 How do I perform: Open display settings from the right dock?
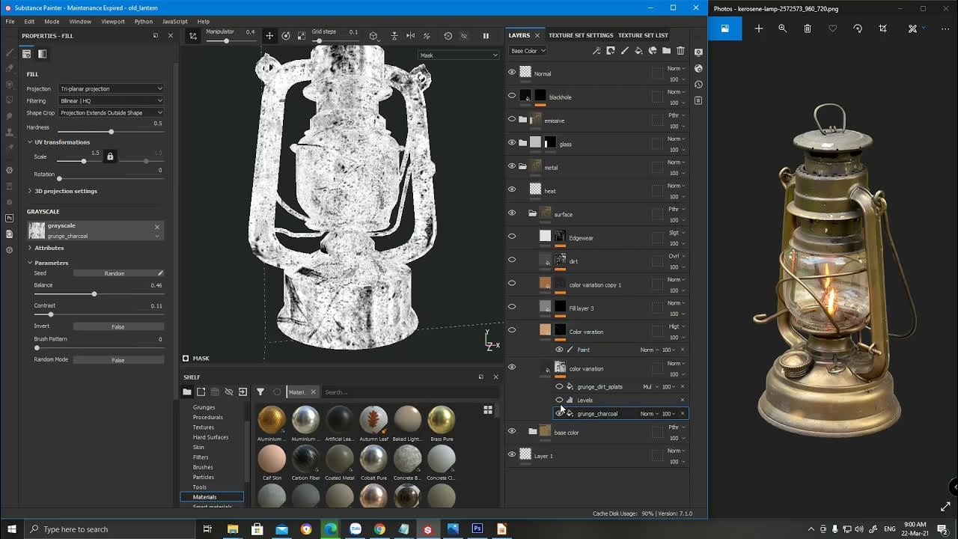coord(698,52)
